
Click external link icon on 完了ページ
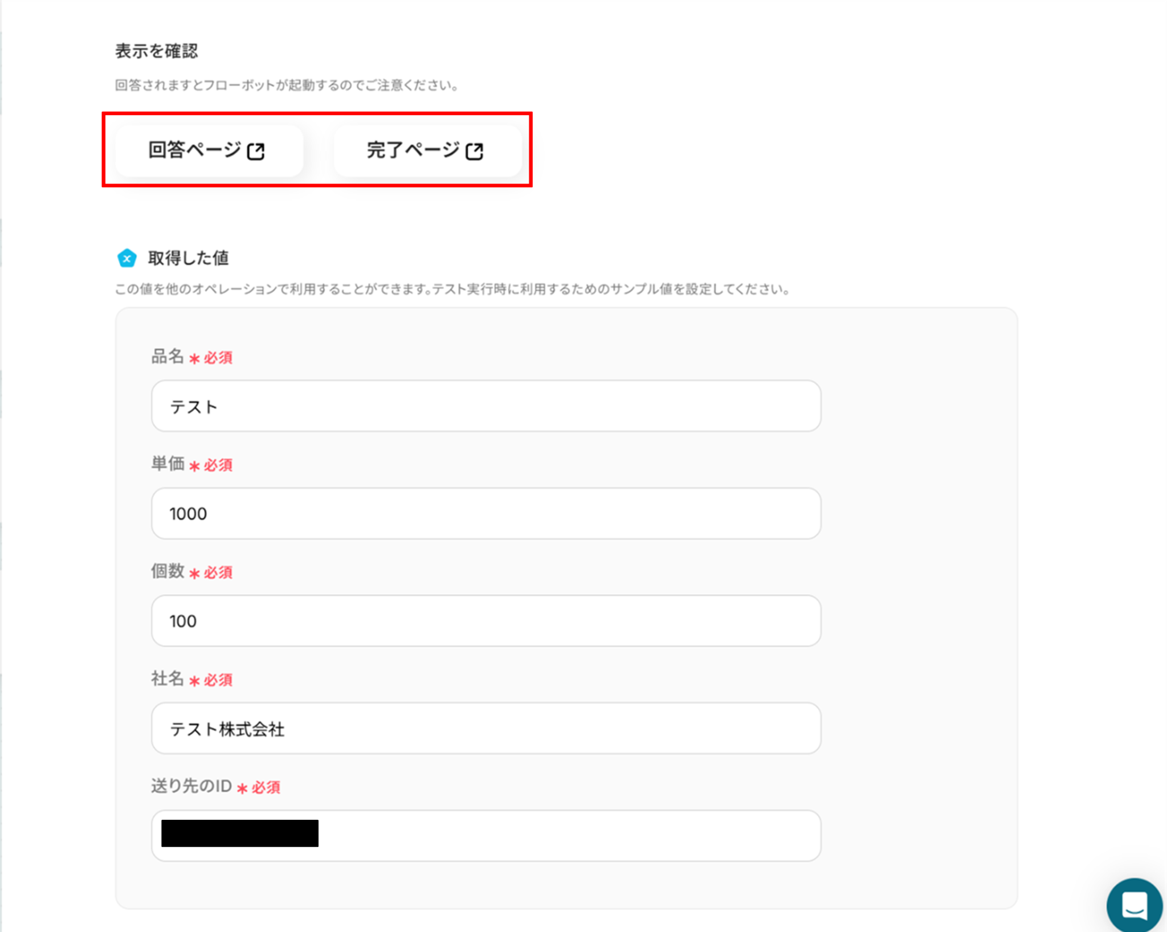tap(474, 152)
